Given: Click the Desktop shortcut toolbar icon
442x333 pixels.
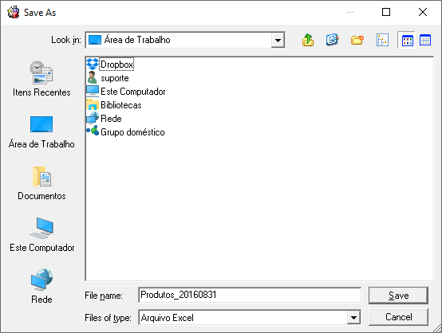Looking at the screenshot, I should click(333, 40).
